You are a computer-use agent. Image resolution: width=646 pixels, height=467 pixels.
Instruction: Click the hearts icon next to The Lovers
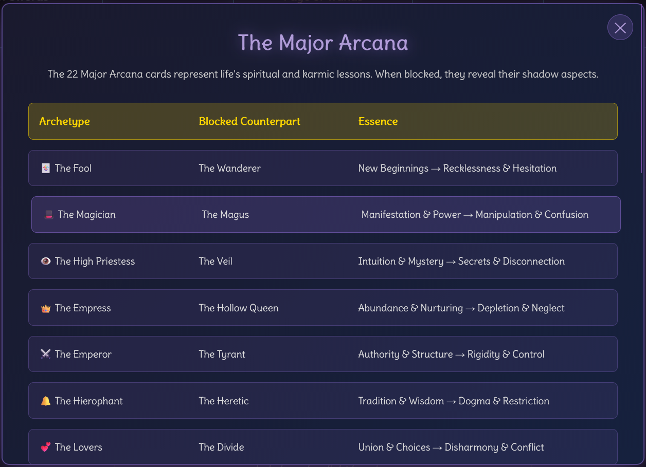point(46,447)
